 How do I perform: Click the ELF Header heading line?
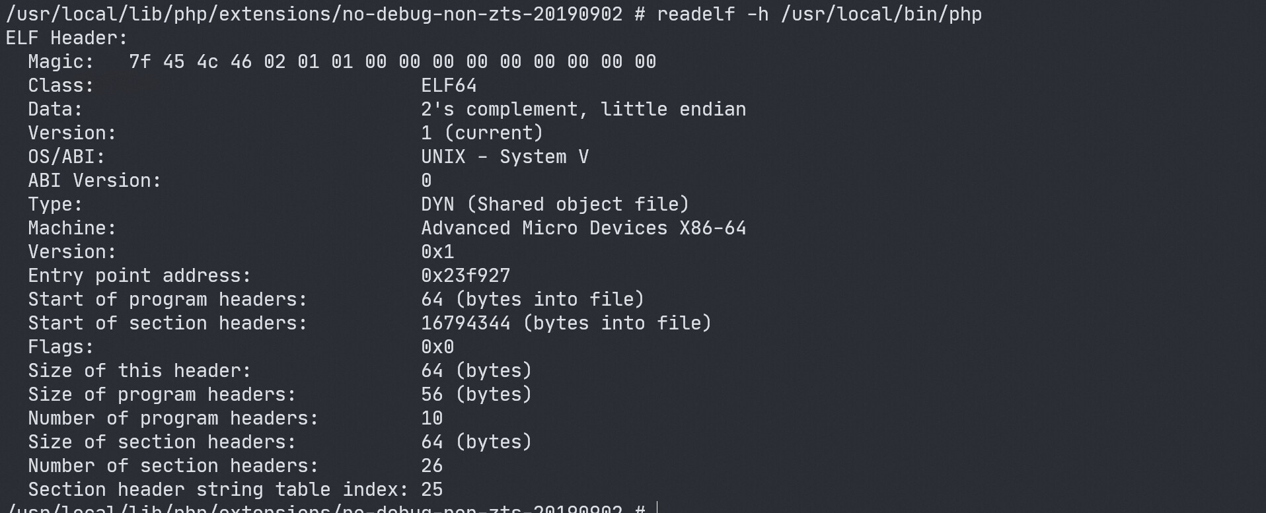pos(66,38)
